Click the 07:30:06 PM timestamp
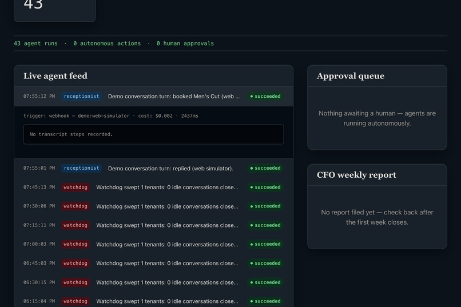The height and width of the screenshot is (307, 461). (39, 206)
